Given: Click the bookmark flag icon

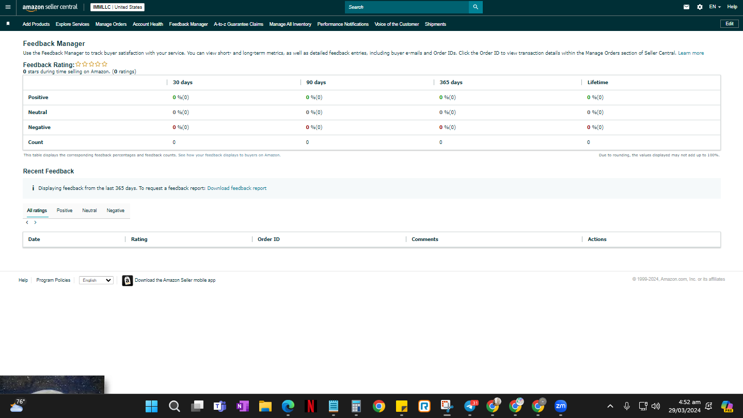Looking at the screenshot, I should (x=8, y=24).
